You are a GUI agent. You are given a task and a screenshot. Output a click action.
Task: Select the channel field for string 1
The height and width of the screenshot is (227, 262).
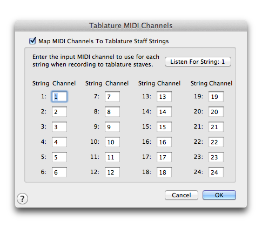point(59,97)
